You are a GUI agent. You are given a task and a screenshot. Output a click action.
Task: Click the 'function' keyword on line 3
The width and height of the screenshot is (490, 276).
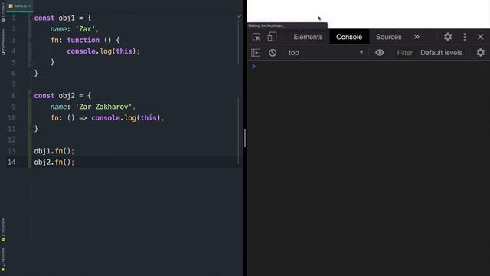click(x=83, y=40)
